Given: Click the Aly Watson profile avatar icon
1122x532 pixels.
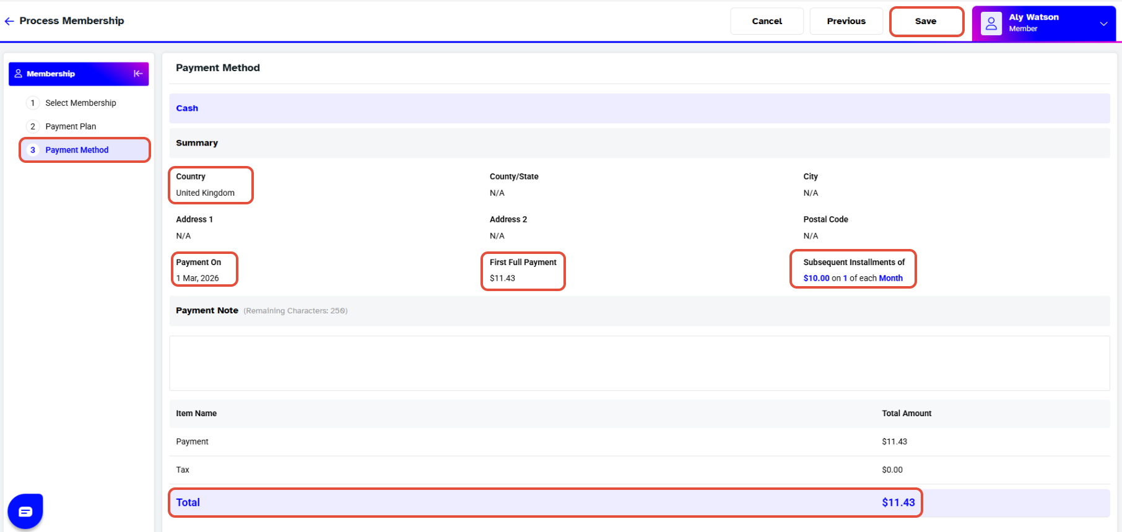Looking at the screenshot, I should pos(991,24).
